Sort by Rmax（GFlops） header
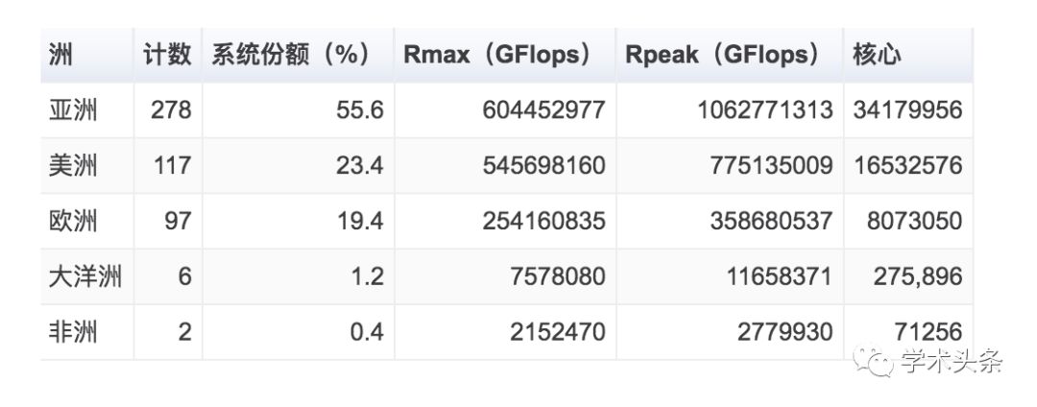This screenshot has height=407, width=1037. click(x=498, y=56)
